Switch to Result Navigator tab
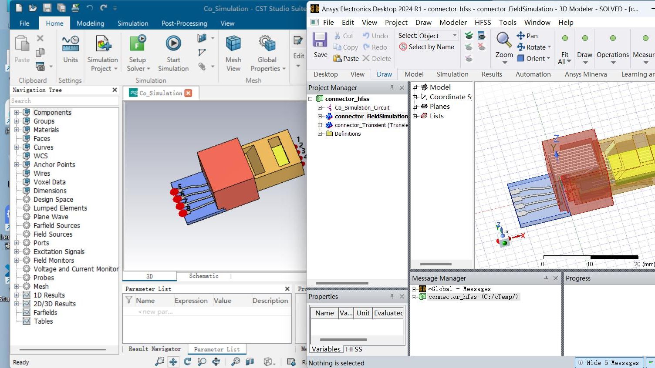This screenshot has height=368, width=655. click(x=155, y=349)
